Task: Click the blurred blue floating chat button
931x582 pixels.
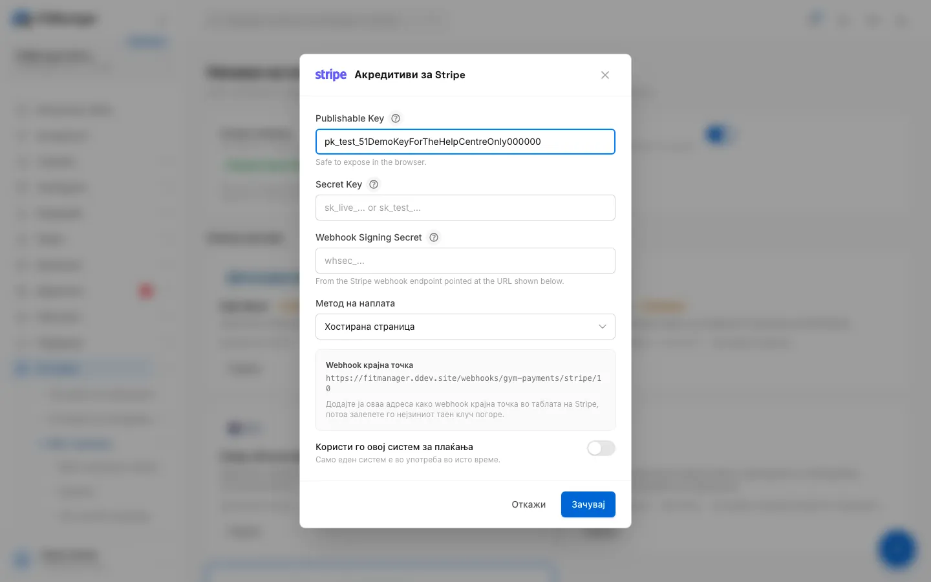Action: [897, 549]
